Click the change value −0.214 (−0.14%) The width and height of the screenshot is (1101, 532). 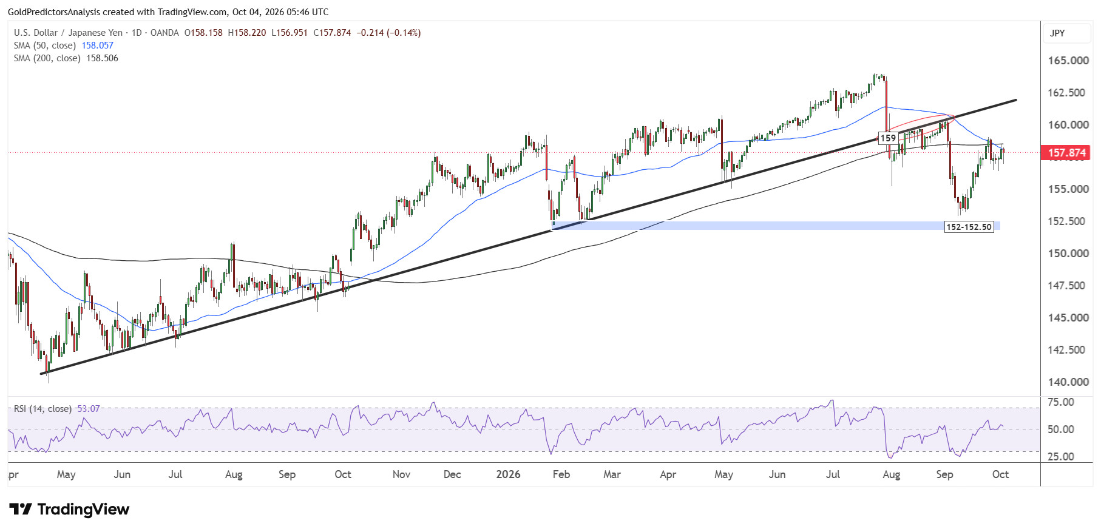click(388, 33)
